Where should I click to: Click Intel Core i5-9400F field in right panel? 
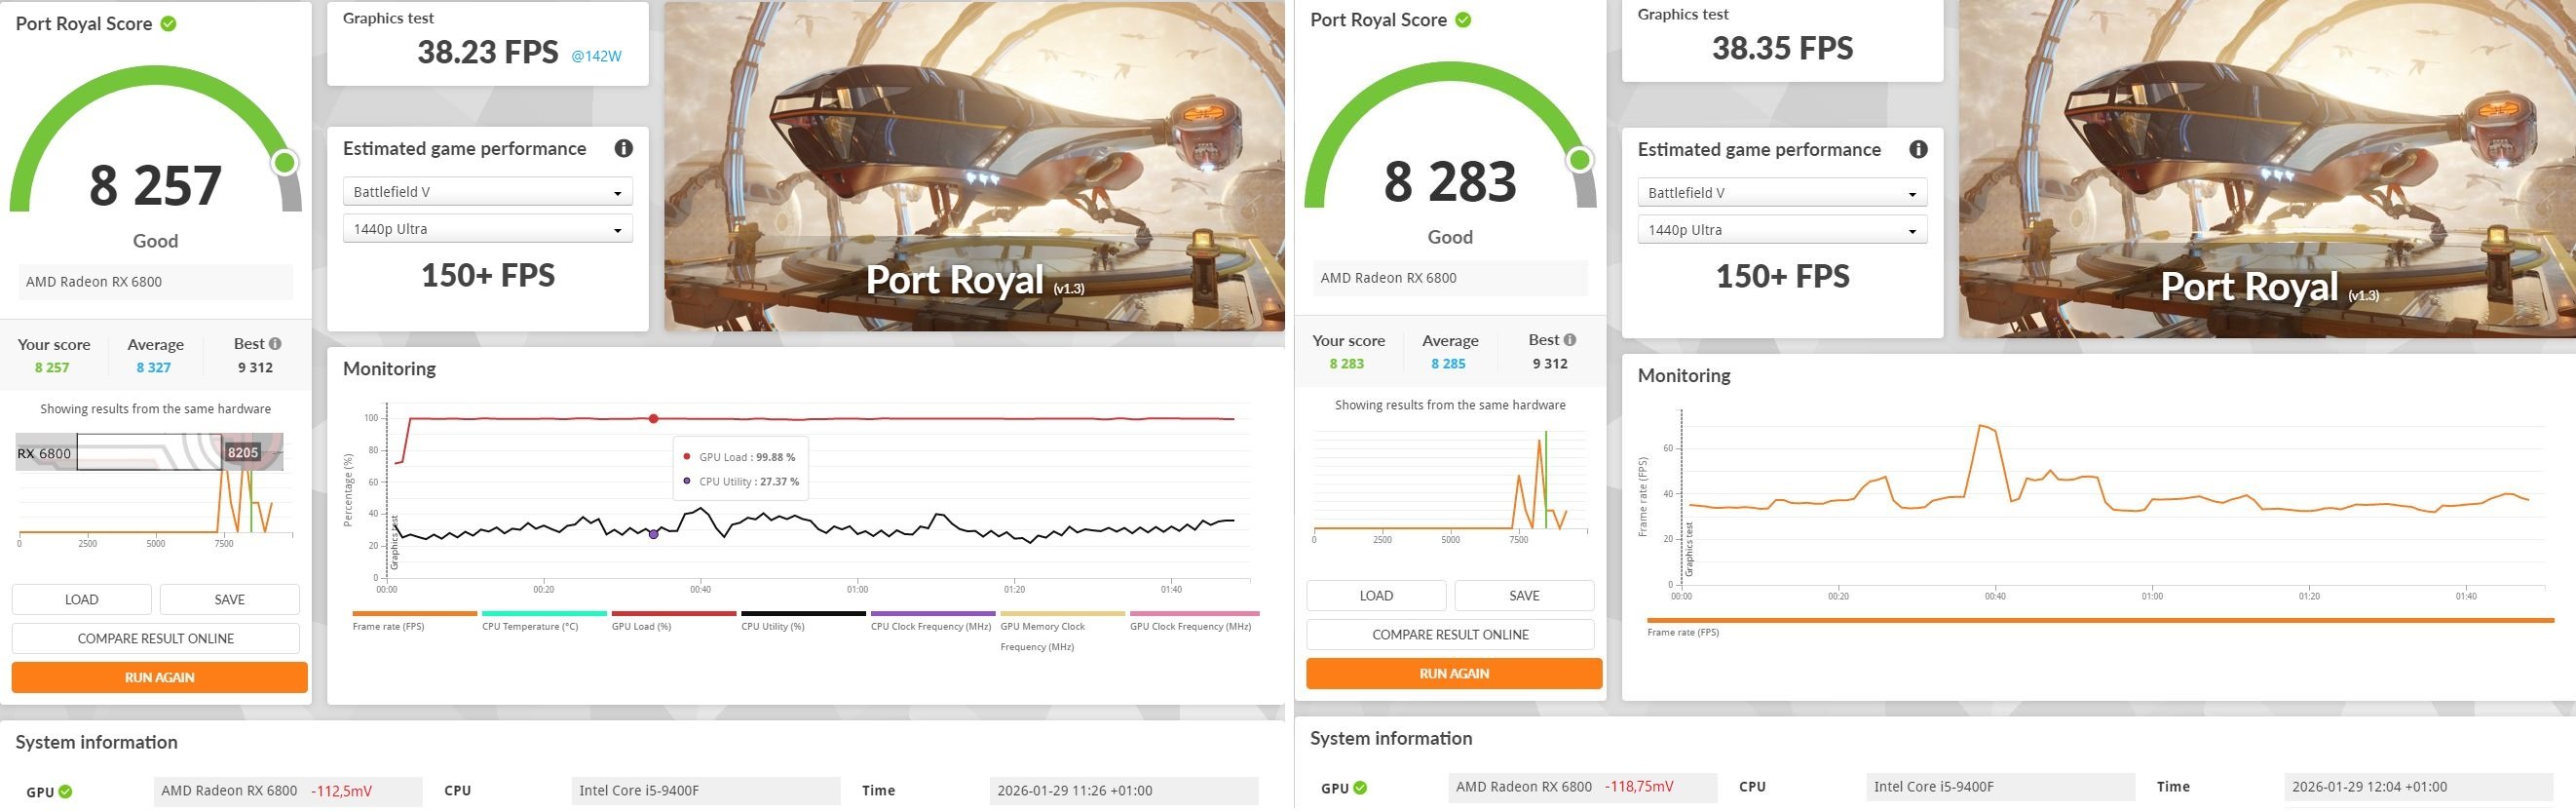(2001, 786)
